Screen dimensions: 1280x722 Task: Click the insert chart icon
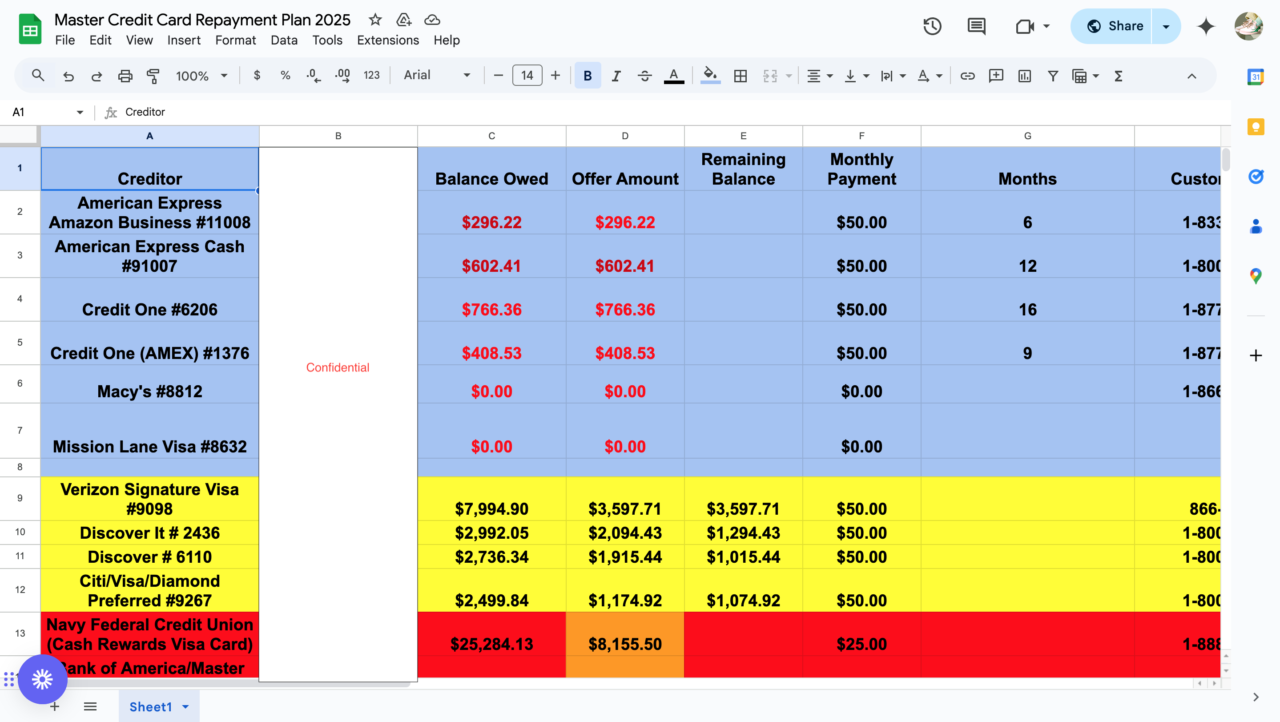[1024, 76]
